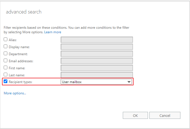Click the Department label text

coord(18,54)
